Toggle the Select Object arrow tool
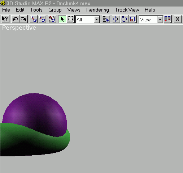 pos(62,19)
